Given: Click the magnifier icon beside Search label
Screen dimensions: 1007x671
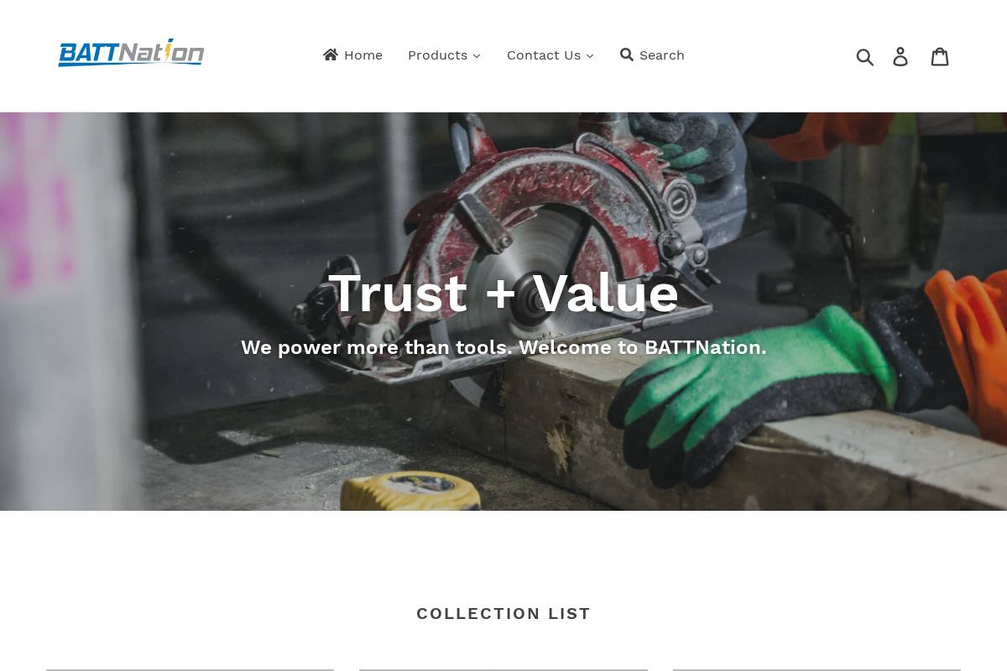Looking at the screenshot, I should click(x=627, y=55).
